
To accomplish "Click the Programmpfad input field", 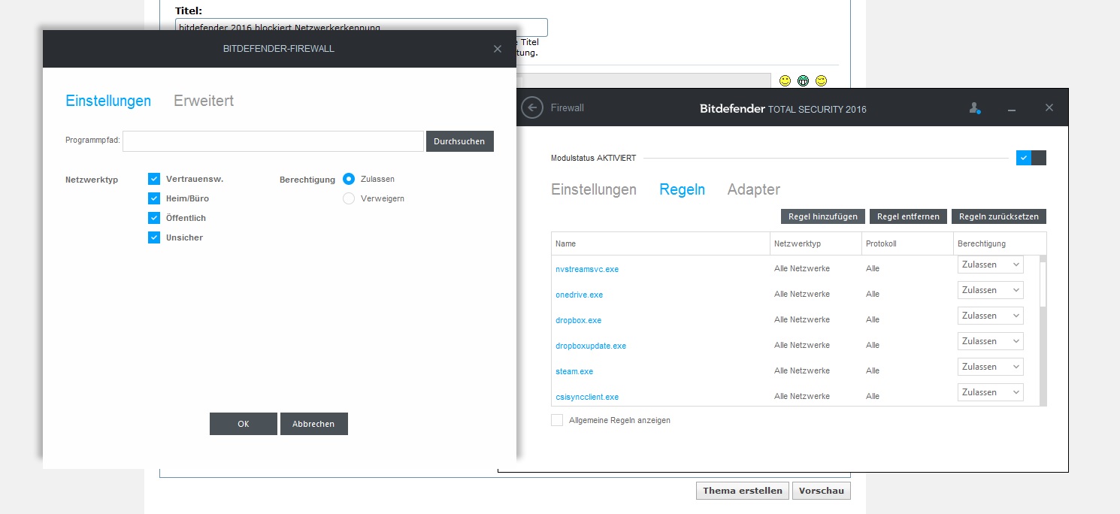I will [273, 141].
